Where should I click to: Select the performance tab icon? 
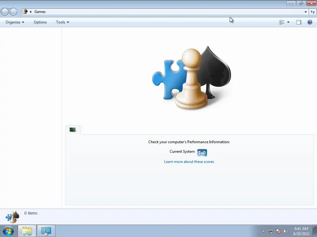72,130
